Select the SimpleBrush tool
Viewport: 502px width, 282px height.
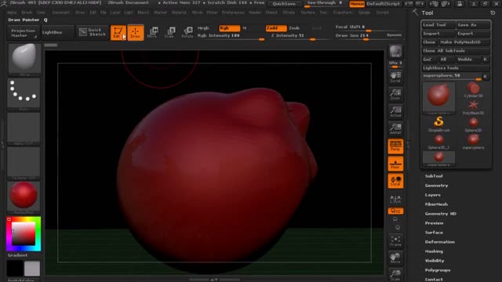[438, 124]
